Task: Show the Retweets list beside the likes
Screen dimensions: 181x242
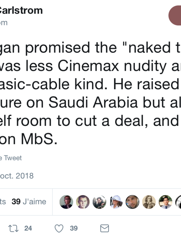Action: coord(3,201)
